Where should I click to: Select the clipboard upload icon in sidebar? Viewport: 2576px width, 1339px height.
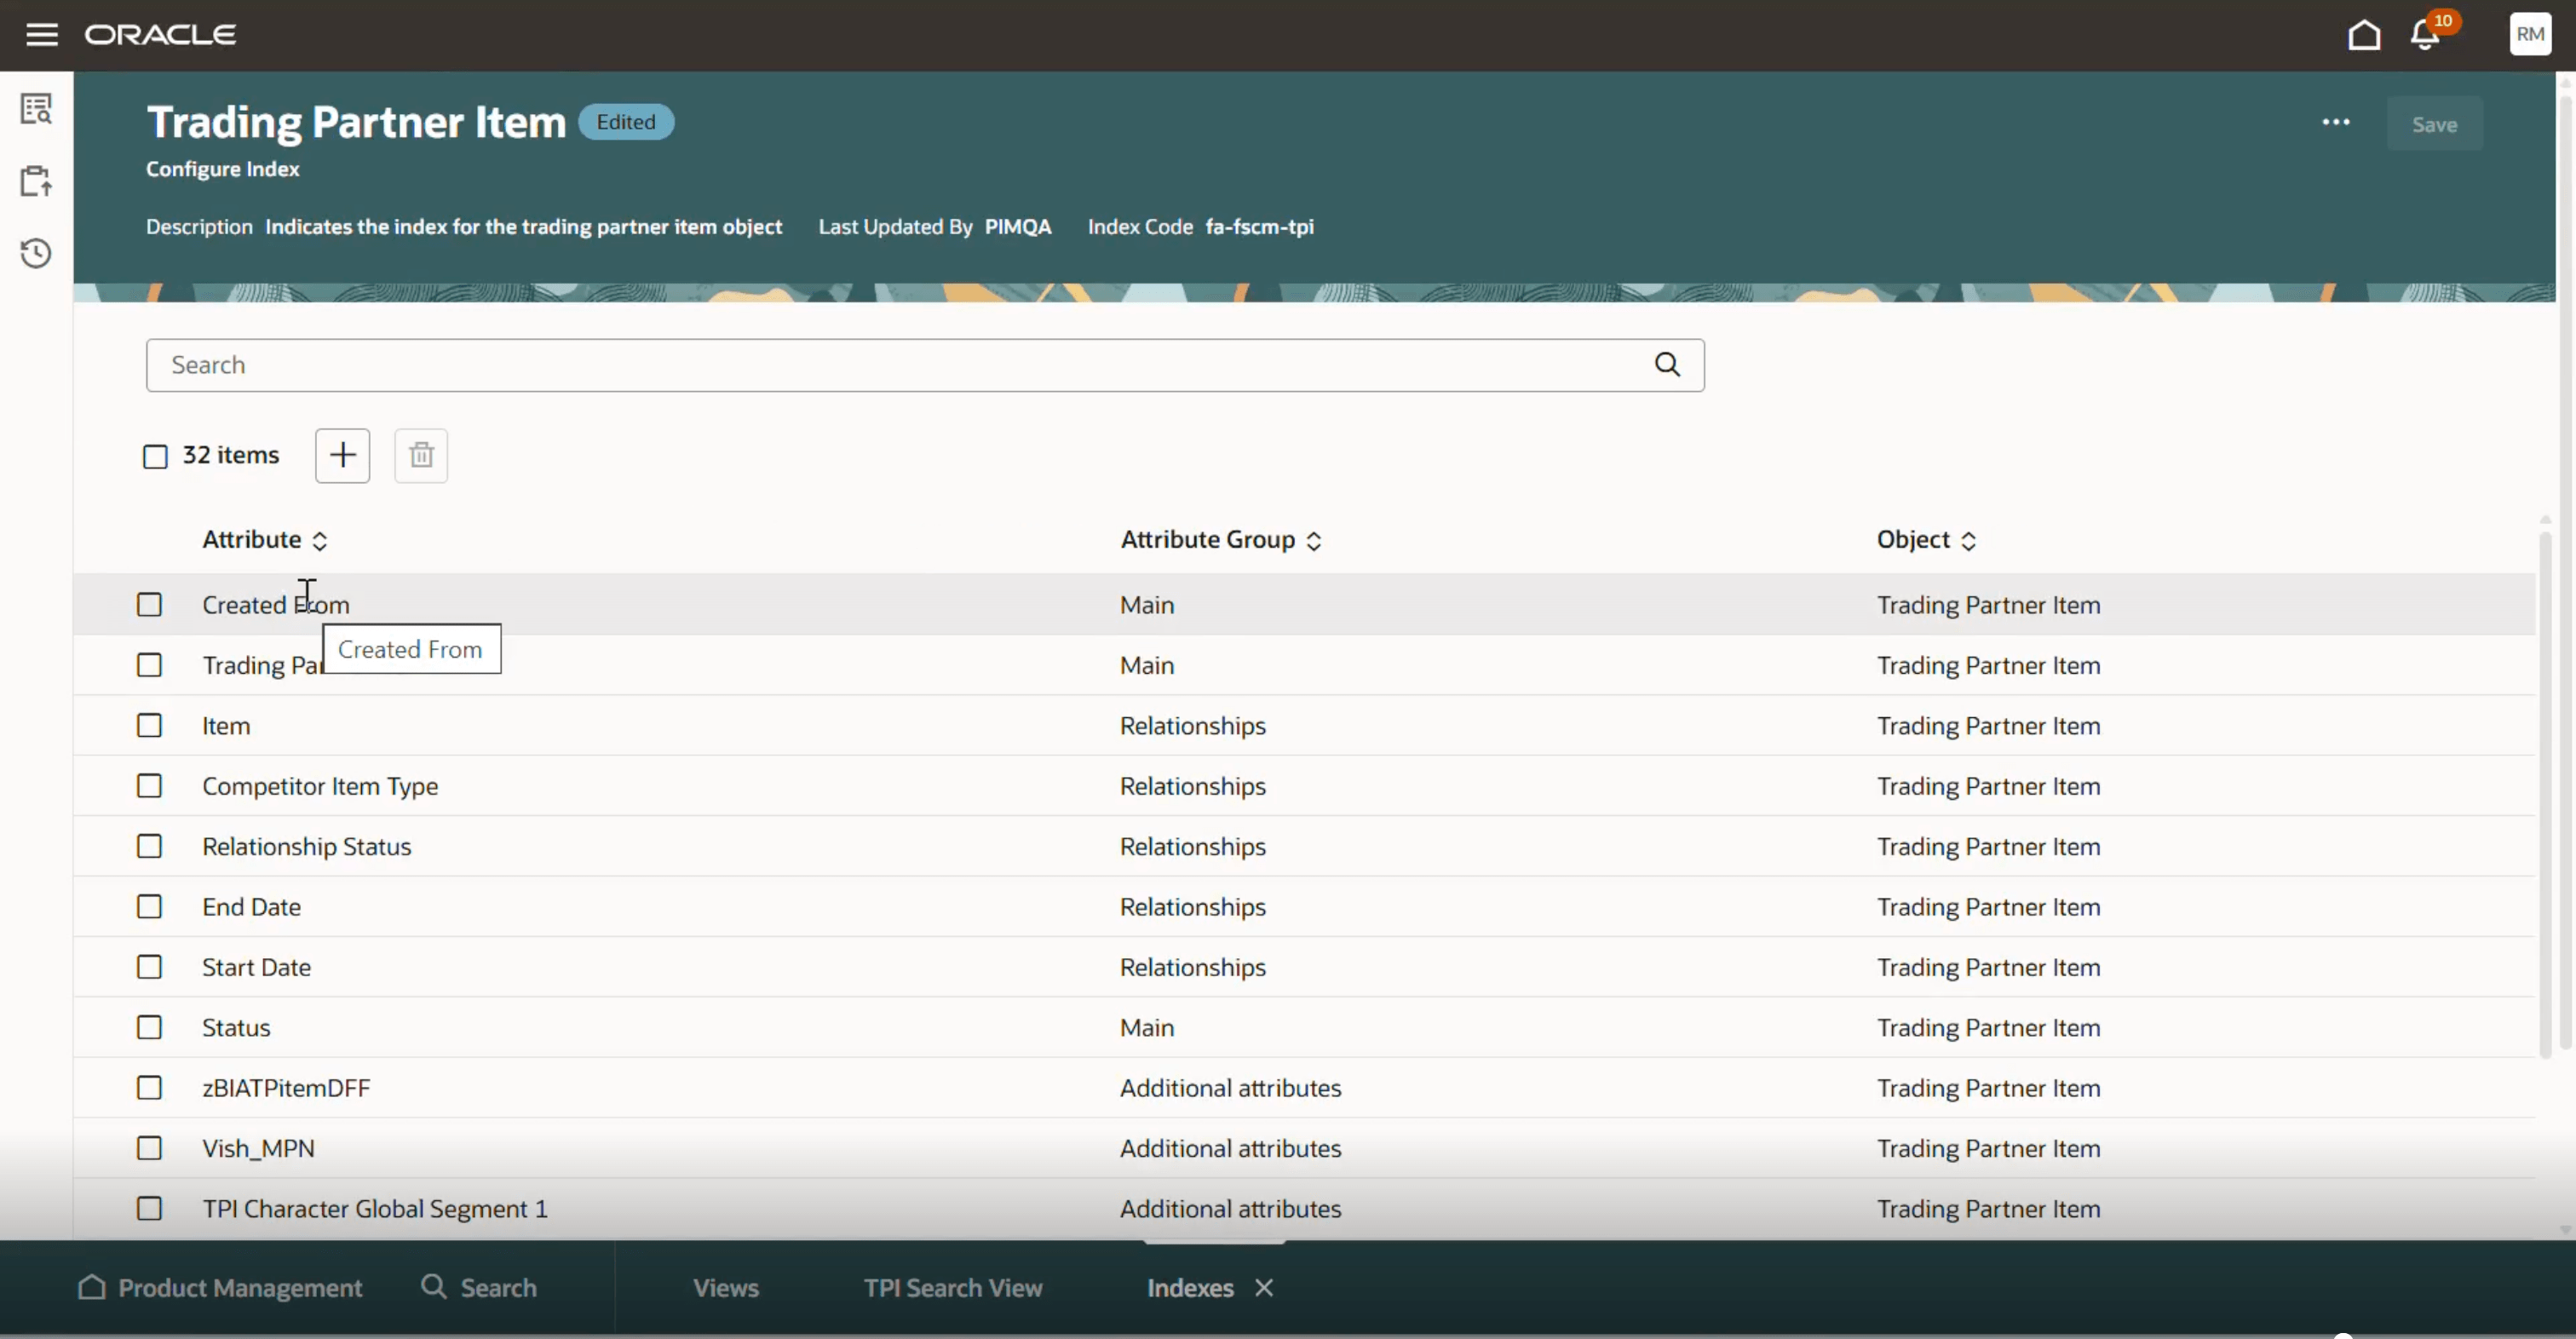pyautogui.click(x=36, y=181)
